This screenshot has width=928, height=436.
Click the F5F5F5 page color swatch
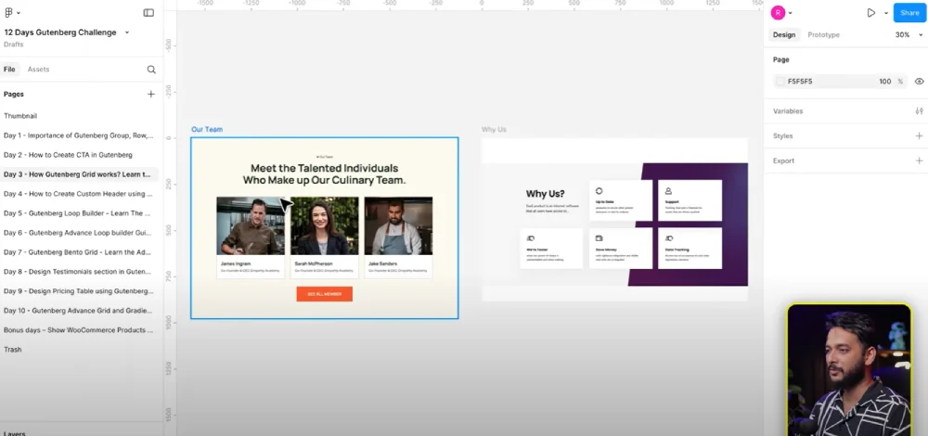click(x=780, y=82)
